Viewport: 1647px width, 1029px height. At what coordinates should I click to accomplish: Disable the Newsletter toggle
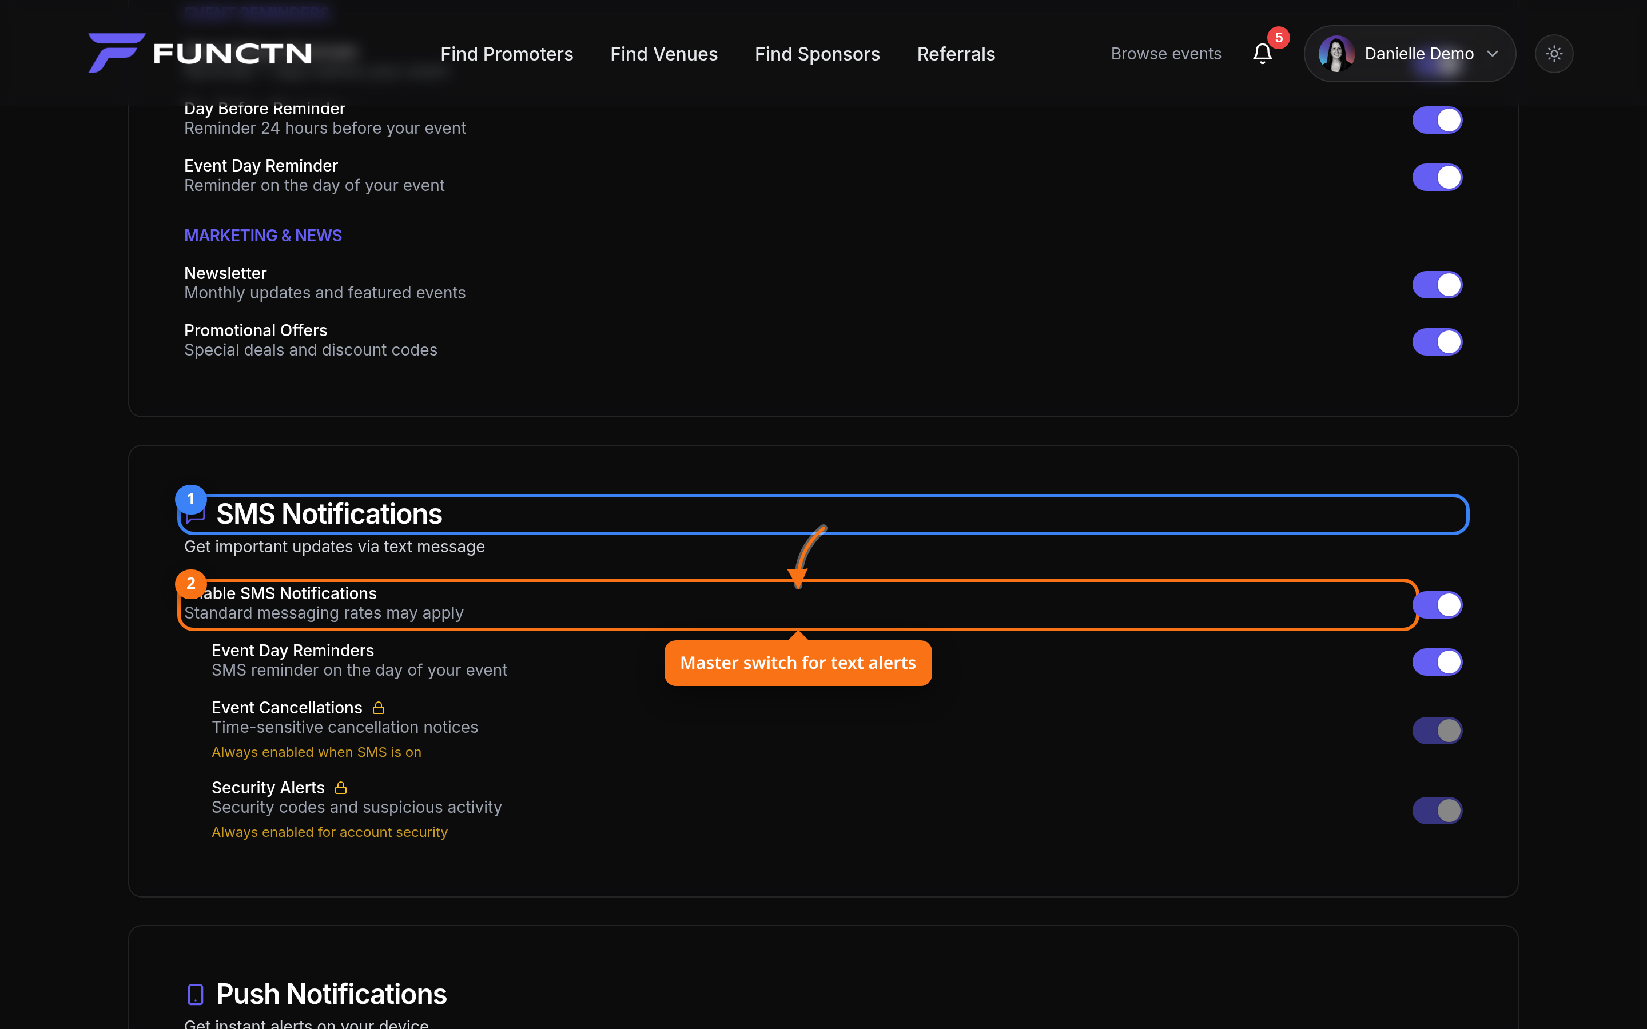[1437, 285]
